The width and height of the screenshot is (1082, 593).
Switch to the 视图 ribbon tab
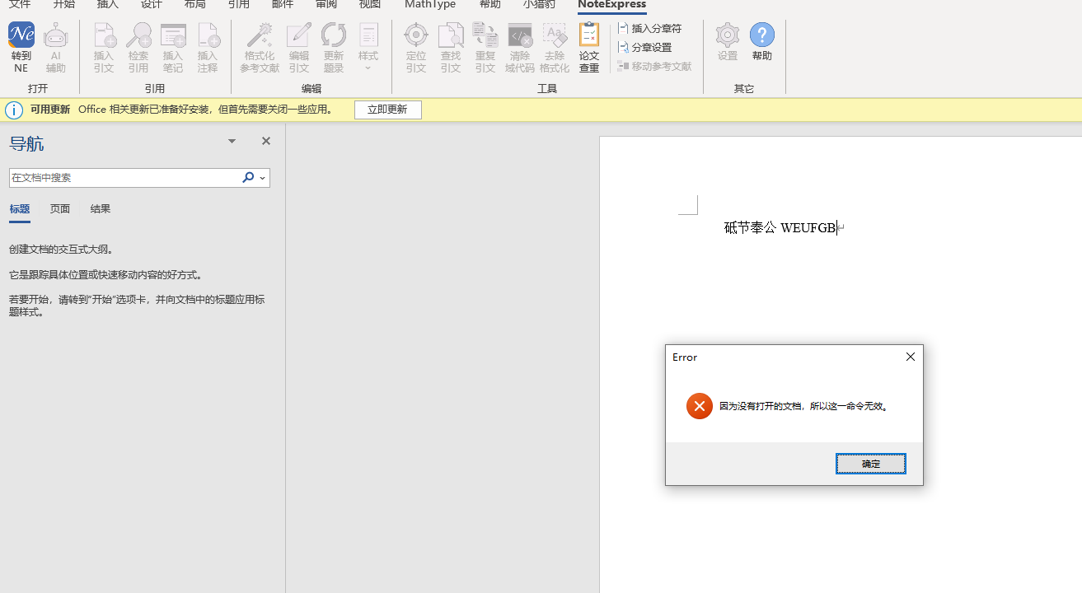coord(370,4)
